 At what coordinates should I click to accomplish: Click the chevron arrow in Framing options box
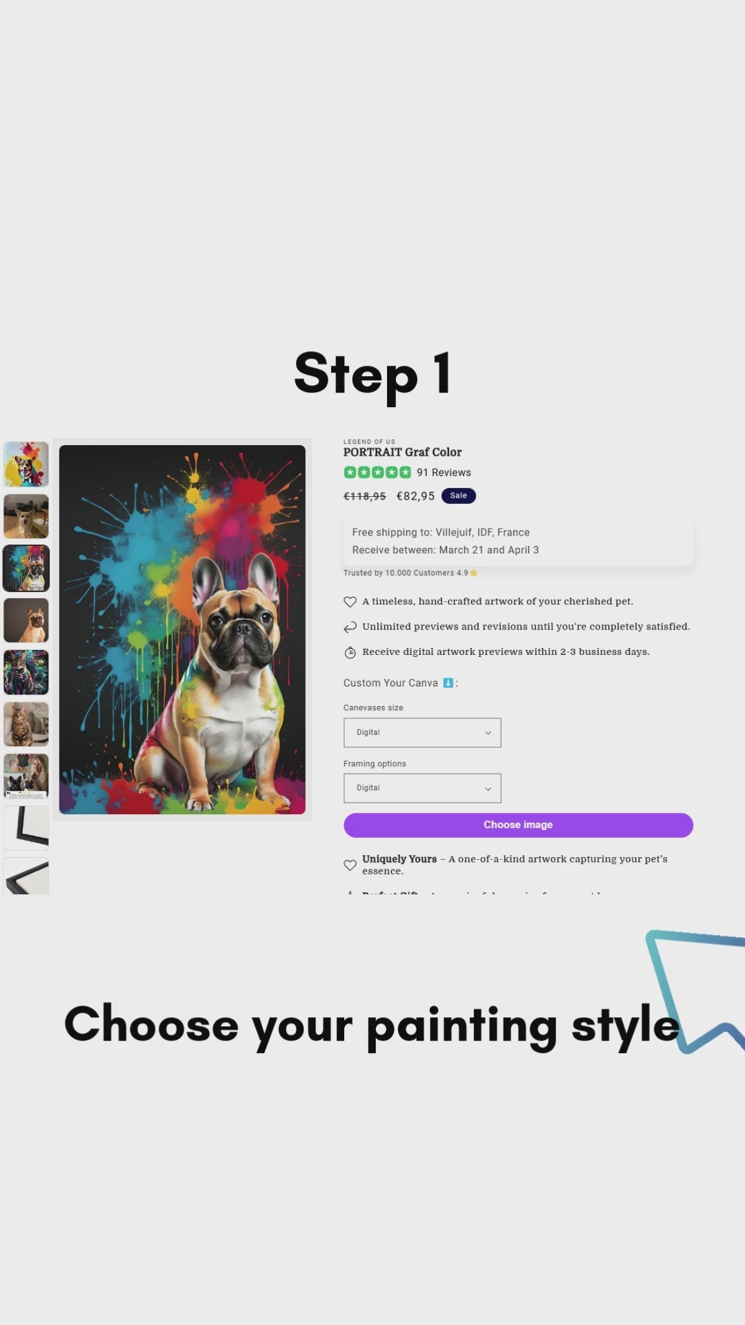[488, 789]
